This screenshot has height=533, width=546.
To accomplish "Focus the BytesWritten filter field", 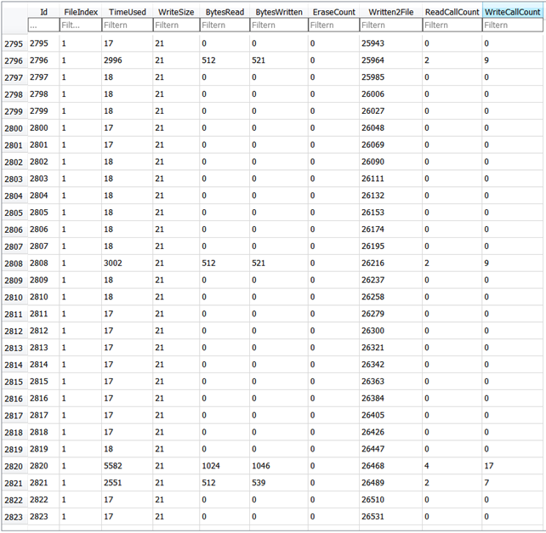I will pyautogui.click(x=279, y=25).
